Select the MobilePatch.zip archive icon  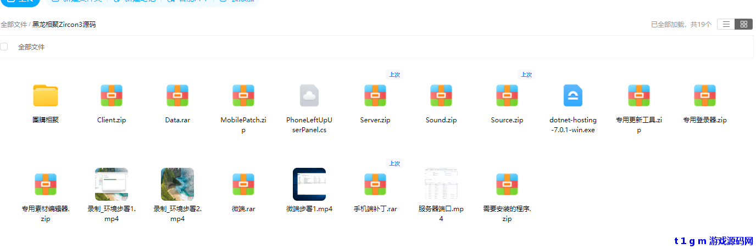[x=243, y=95]
